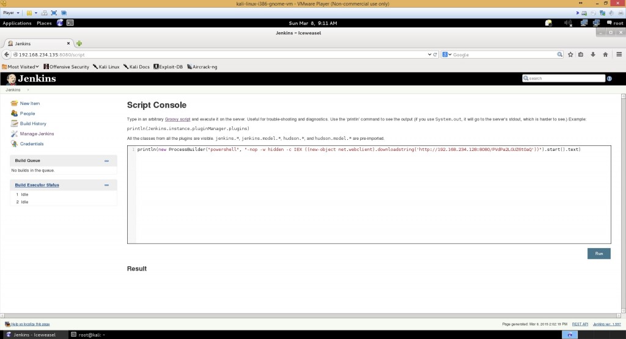
Task: Click Build History link
Action: point(33,123)
